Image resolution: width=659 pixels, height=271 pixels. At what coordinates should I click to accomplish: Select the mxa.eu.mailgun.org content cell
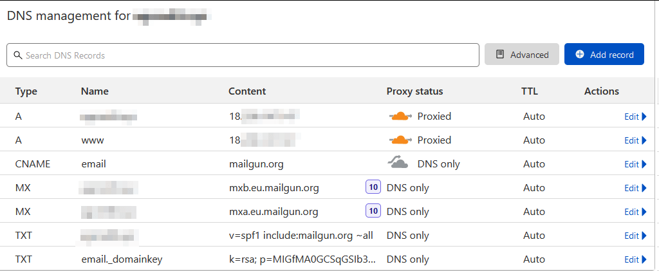click(273, 211)
